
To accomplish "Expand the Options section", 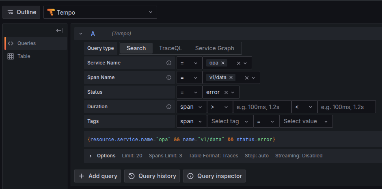I will [91, 156].
